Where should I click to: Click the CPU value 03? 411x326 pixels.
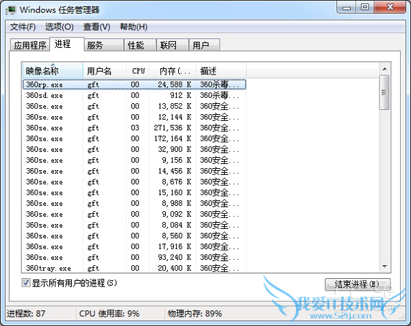click(x=135, y=128)
